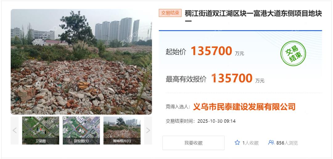333x159 pixels.
Task: Click the orange 交易结束 status tag
Action: [x=170, y=13]
